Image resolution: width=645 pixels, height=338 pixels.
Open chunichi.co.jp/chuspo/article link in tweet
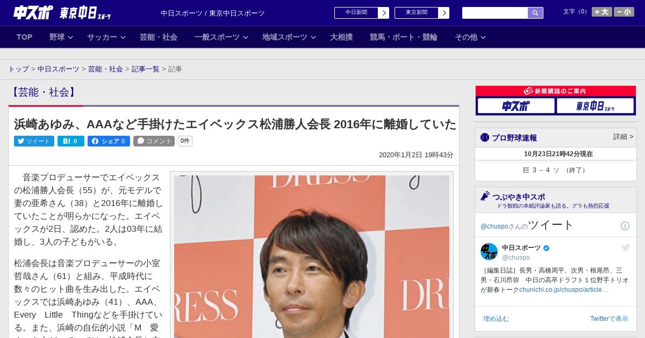(564, 290)
